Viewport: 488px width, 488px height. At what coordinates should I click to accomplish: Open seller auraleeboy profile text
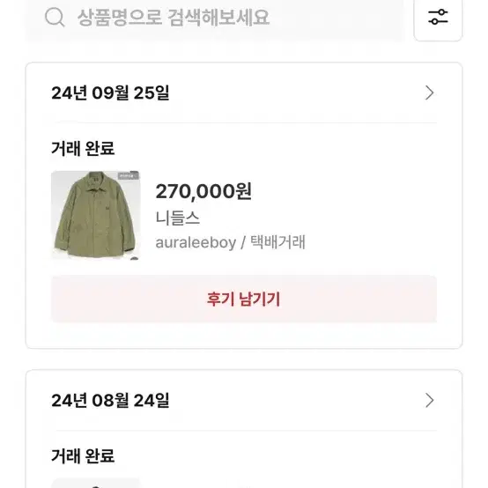[x=196, y=242]
